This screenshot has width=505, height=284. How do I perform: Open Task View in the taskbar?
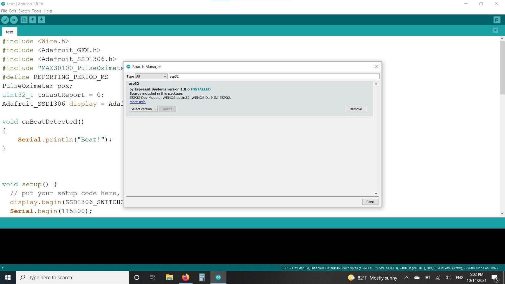pyautogui.click(x=152, y=277)
